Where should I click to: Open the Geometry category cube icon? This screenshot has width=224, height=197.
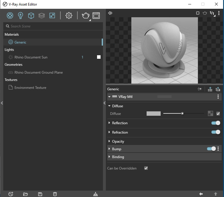point(31,15)
